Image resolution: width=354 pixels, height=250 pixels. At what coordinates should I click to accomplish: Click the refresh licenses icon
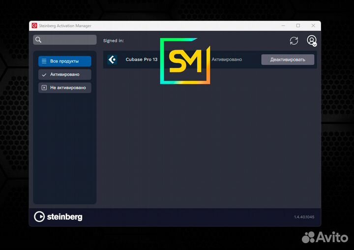(294, 41)
